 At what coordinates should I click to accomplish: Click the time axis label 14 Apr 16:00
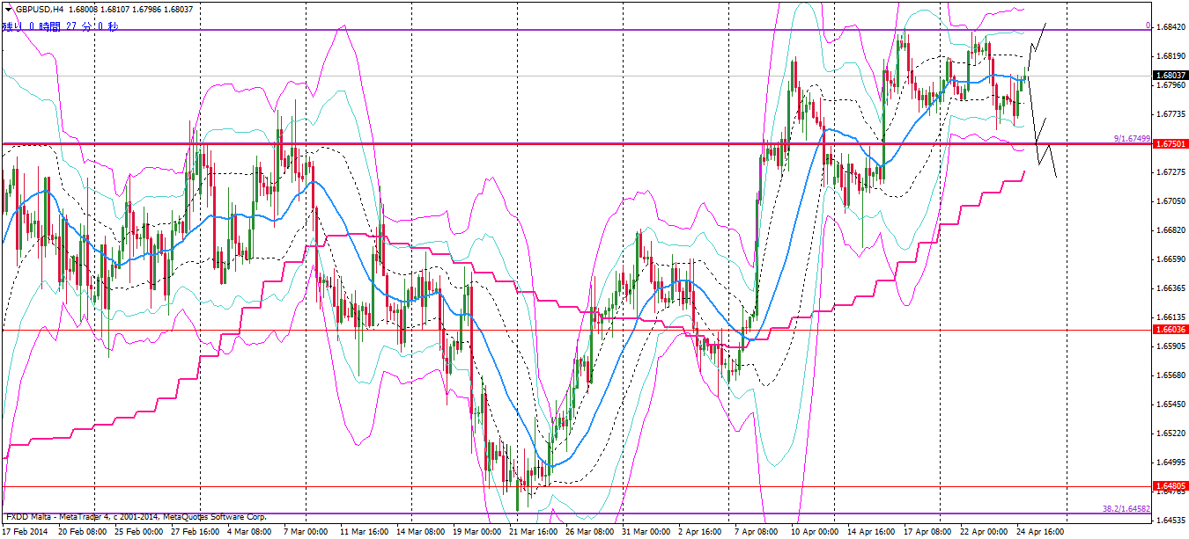click(871, 532)
